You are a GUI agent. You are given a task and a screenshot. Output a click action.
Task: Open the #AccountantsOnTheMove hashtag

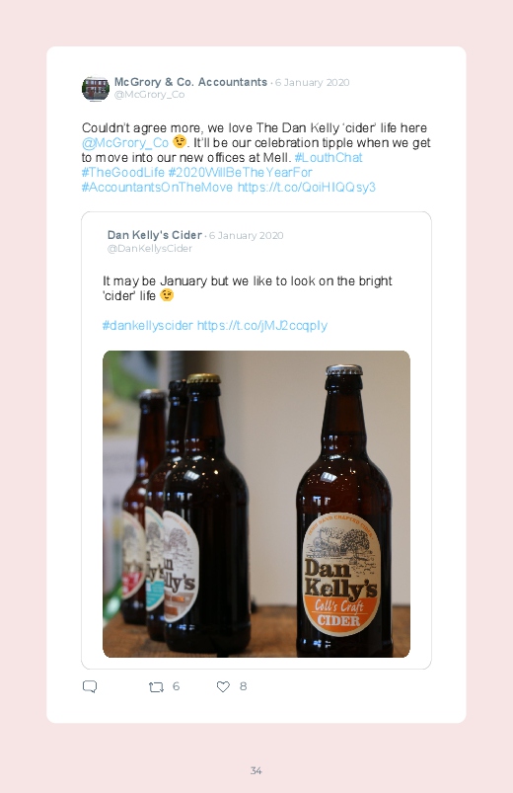(x=157, y=187)
